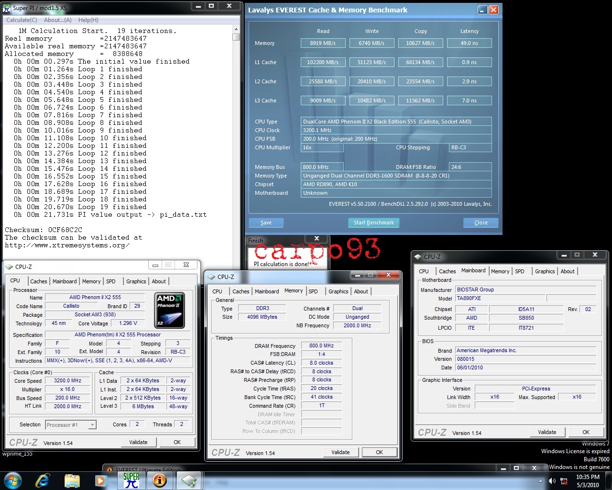
Task: Close the Finish dialog with X
Action: coord(317,238)
